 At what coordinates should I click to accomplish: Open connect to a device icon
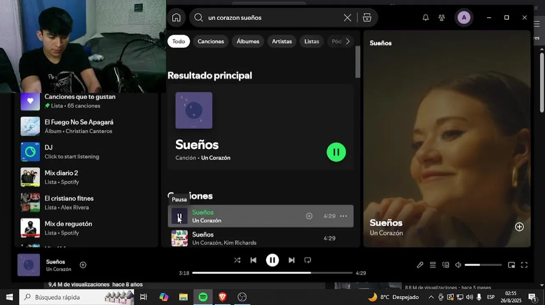446,265
